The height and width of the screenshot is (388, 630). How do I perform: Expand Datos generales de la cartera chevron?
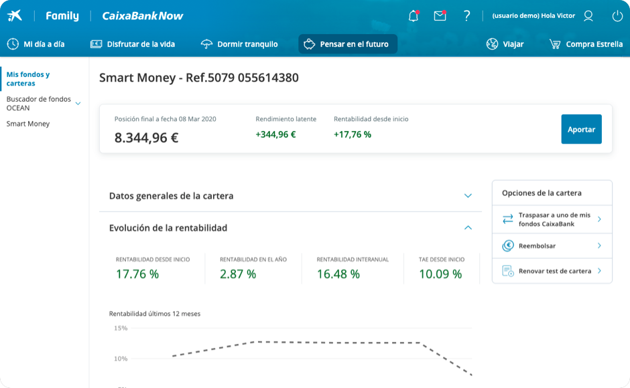coord(468,196)
